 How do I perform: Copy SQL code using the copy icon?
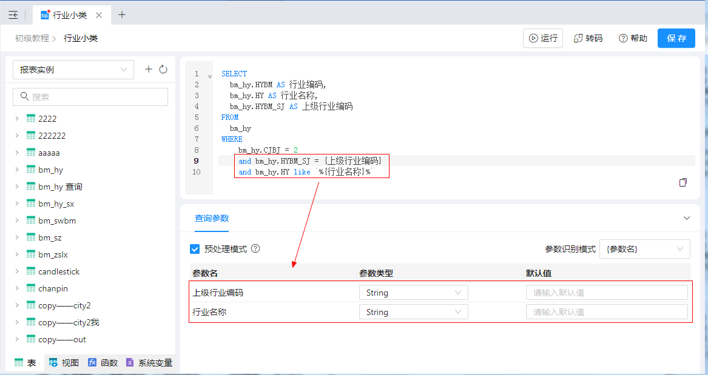(683, 182)
